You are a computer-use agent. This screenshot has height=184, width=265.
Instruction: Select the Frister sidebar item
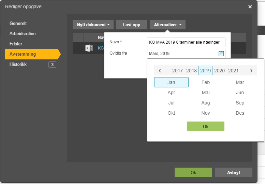click(x=16, y=44)
